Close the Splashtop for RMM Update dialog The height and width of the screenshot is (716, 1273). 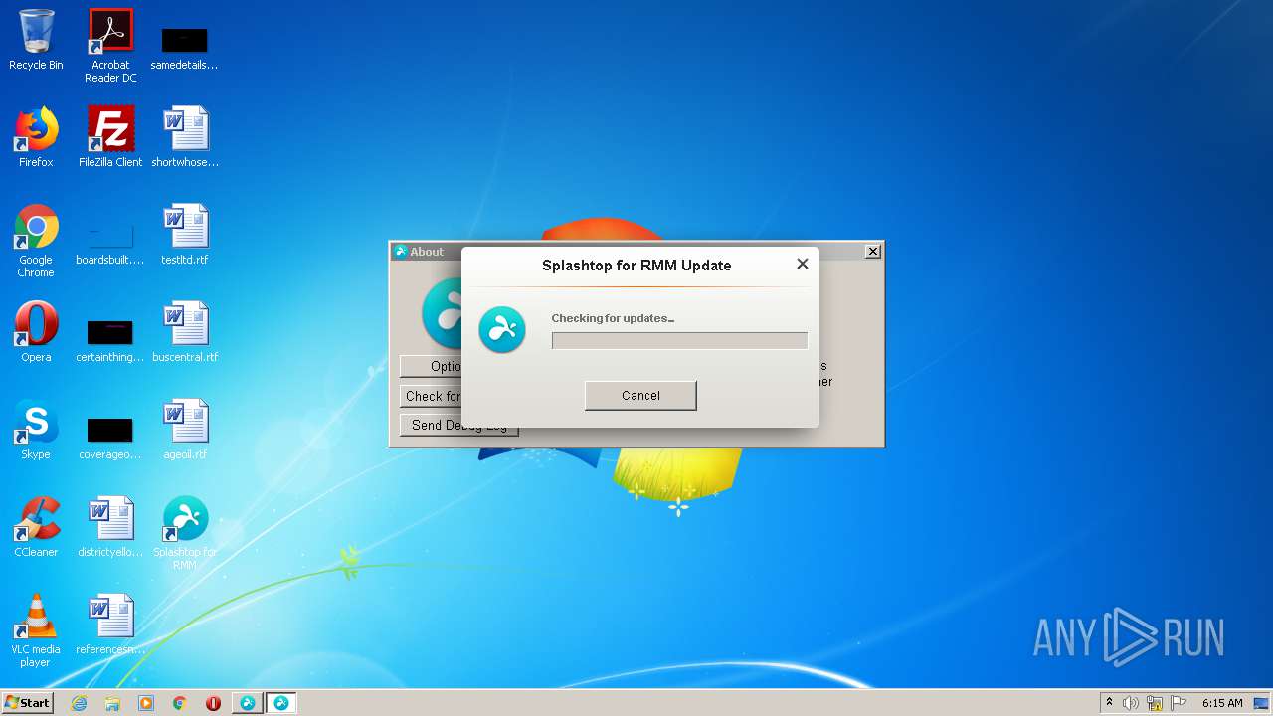tap(803, 264)
